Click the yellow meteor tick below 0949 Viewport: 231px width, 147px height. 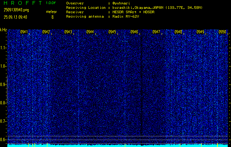coord(201,145)
